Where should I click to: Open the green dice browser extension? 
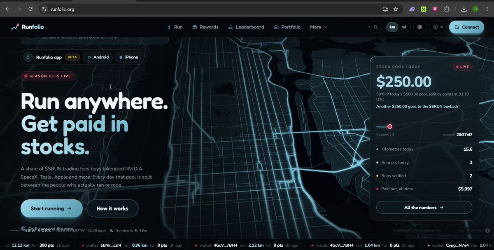(x=424, y=9)
